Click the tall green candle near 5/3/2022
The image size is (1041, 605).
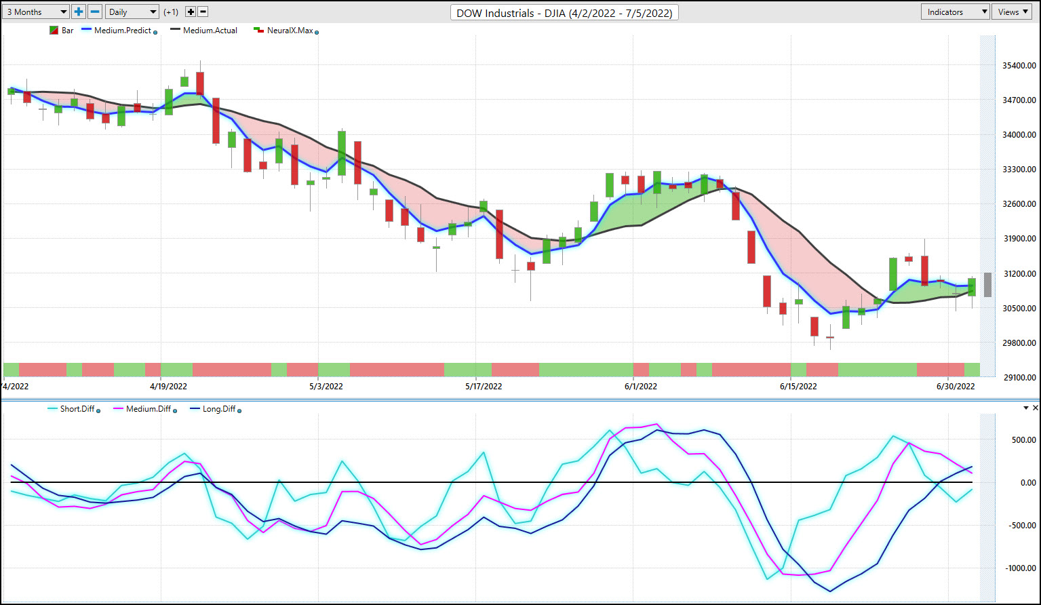[x=342, y=153]
